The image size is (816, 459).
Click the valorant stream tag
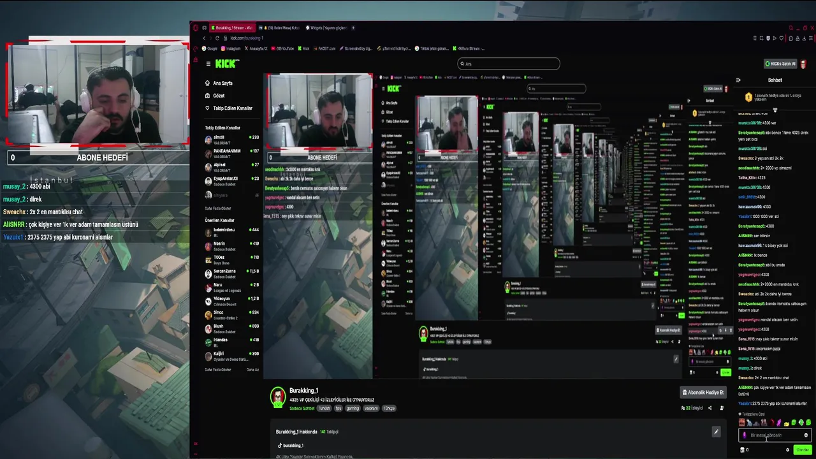(370, 408)
